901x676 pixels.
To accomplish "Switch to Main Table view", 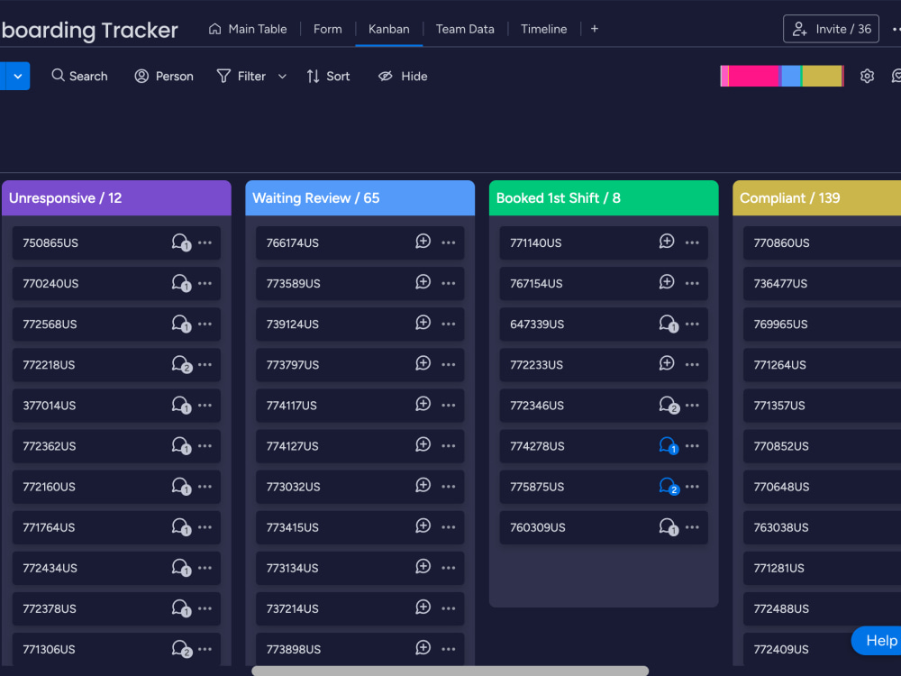I will pyautogui.click(x=248, y=29).
